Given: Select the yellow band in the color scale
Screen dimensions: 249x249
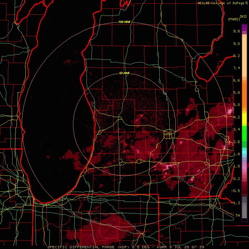Looking at the screenshot, I should click(244, 118).
